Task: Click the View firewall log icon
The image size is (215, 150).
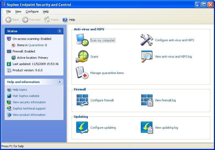Action: (x=147, y=100)
